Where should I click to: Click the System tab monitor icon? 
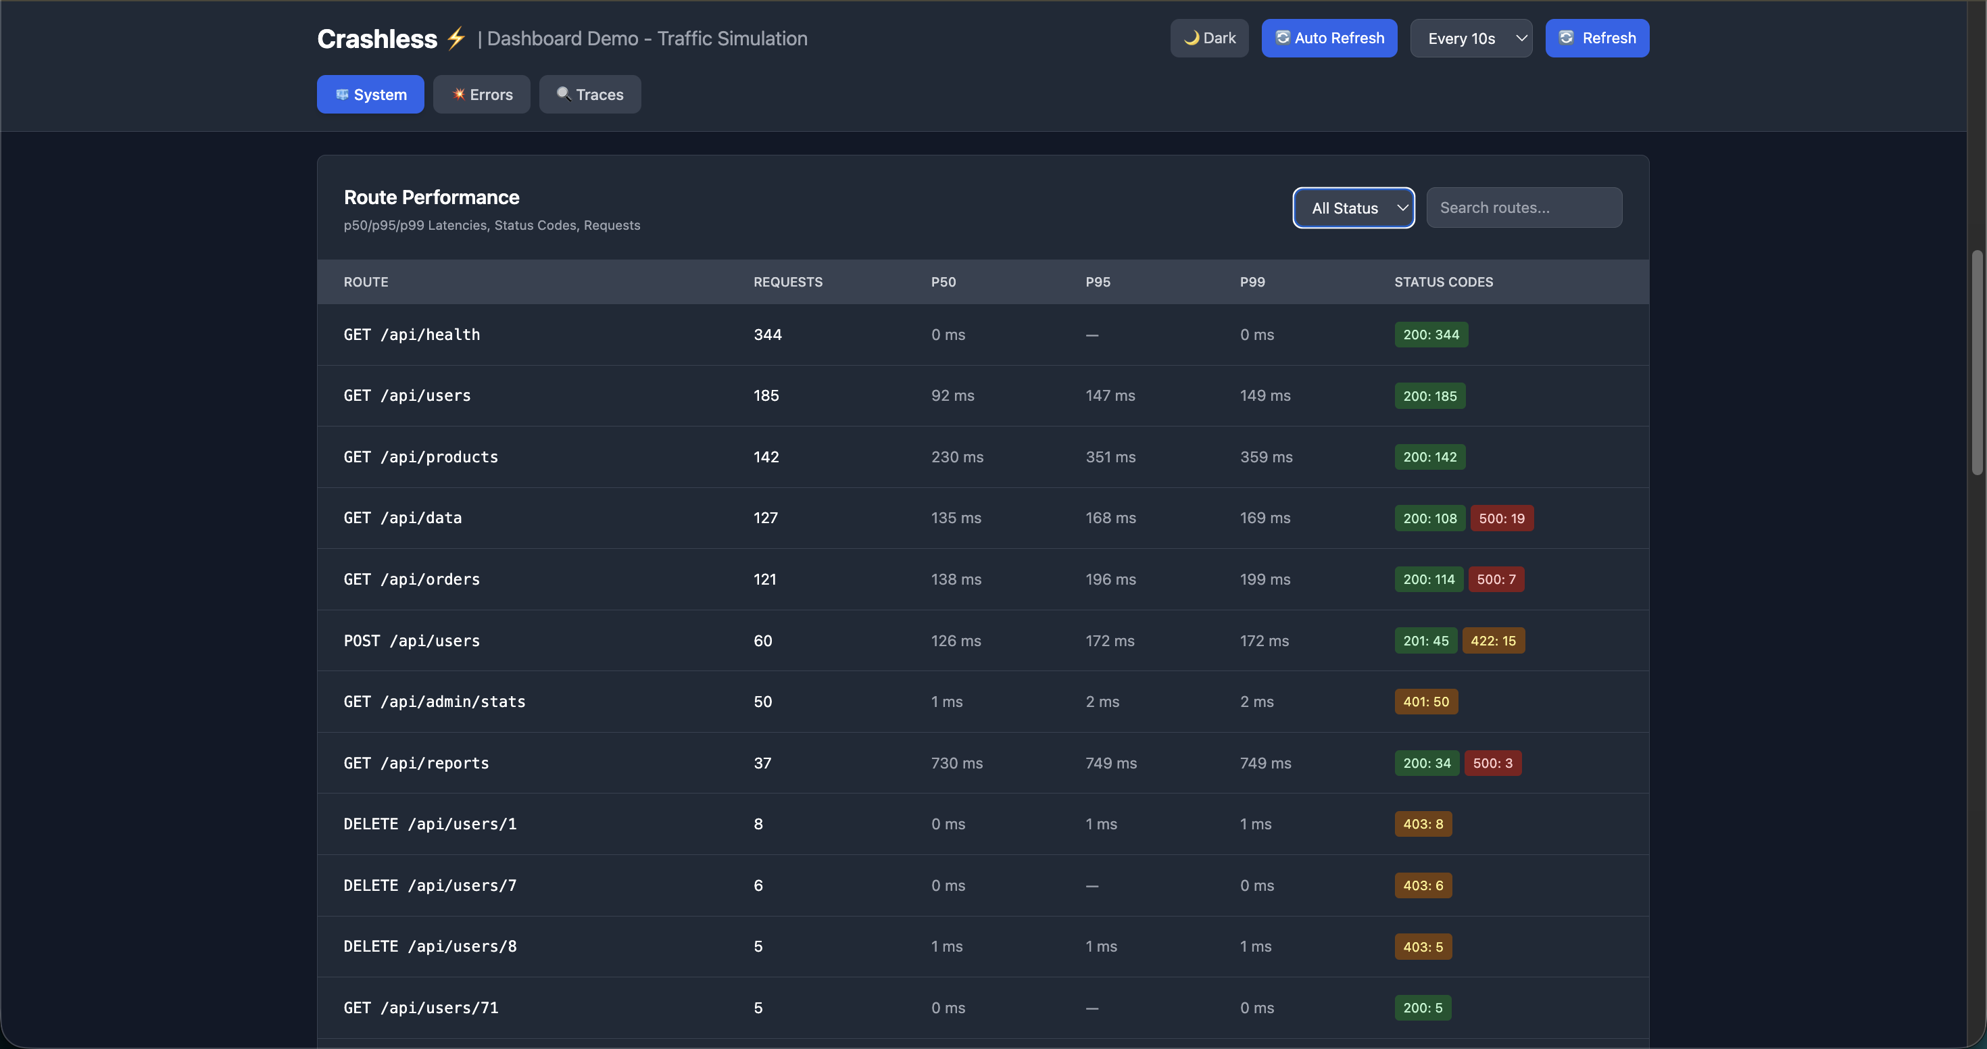click(x=342, y=94)
